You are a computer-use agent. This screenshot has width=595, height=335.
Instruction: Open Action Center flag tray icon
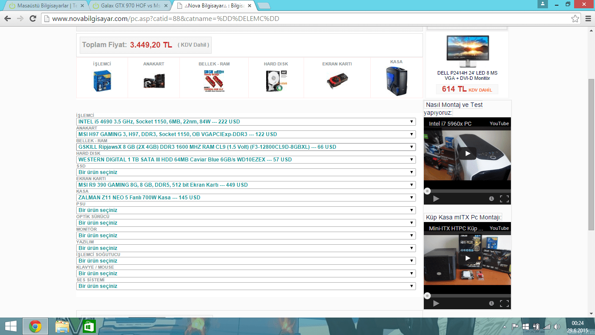(x=515, y=326)
